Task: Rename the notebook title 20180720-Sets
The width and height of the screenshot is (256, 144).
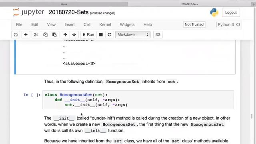Action: coord(68,12)
